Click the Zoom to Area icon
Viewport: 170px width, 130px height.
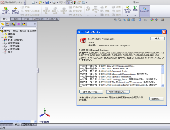pyautogui.click(x=120, y=20)
